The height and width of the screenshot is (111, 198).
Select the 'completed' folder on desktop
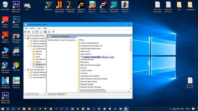(x=190, y=6)
